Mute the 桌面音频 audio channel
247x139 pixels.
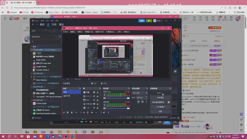pyautogui.click(x=104, y=108)
